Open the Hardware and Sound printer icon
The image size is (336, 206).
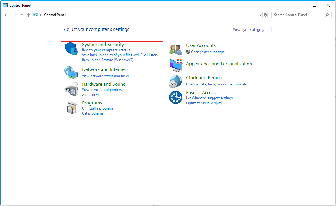tap(71, 89)
